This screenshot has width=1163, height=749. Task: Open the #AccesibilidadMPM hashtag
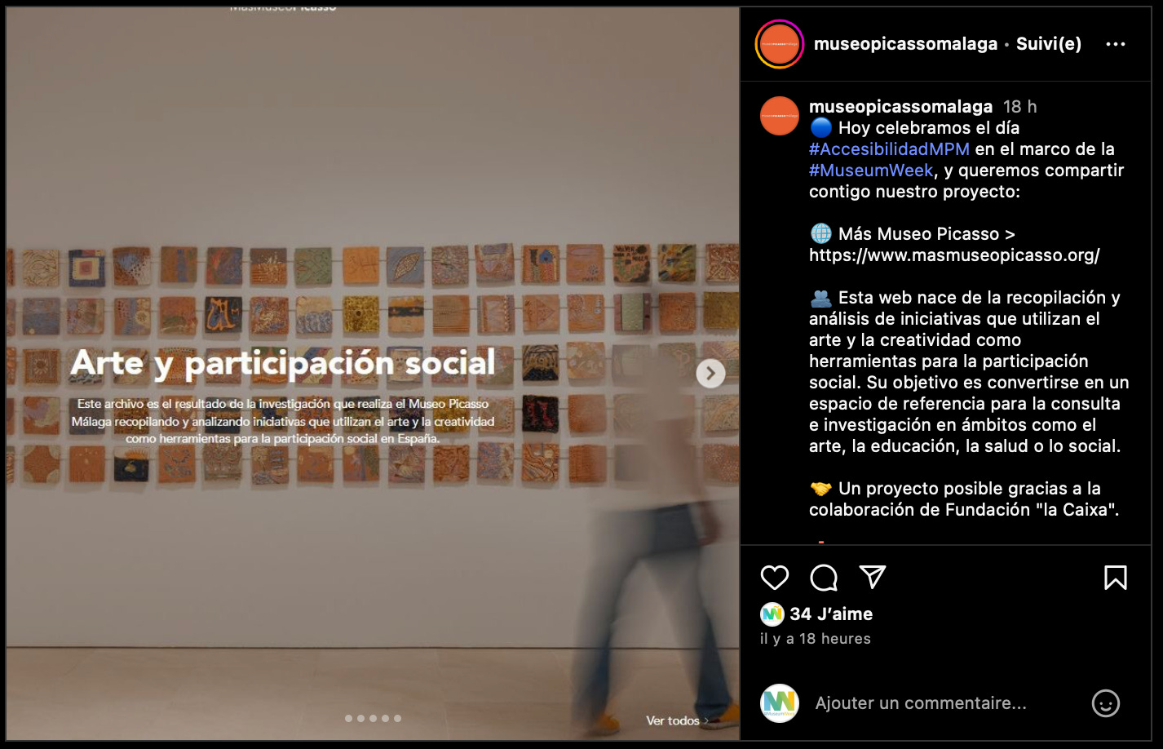[889, 149]
